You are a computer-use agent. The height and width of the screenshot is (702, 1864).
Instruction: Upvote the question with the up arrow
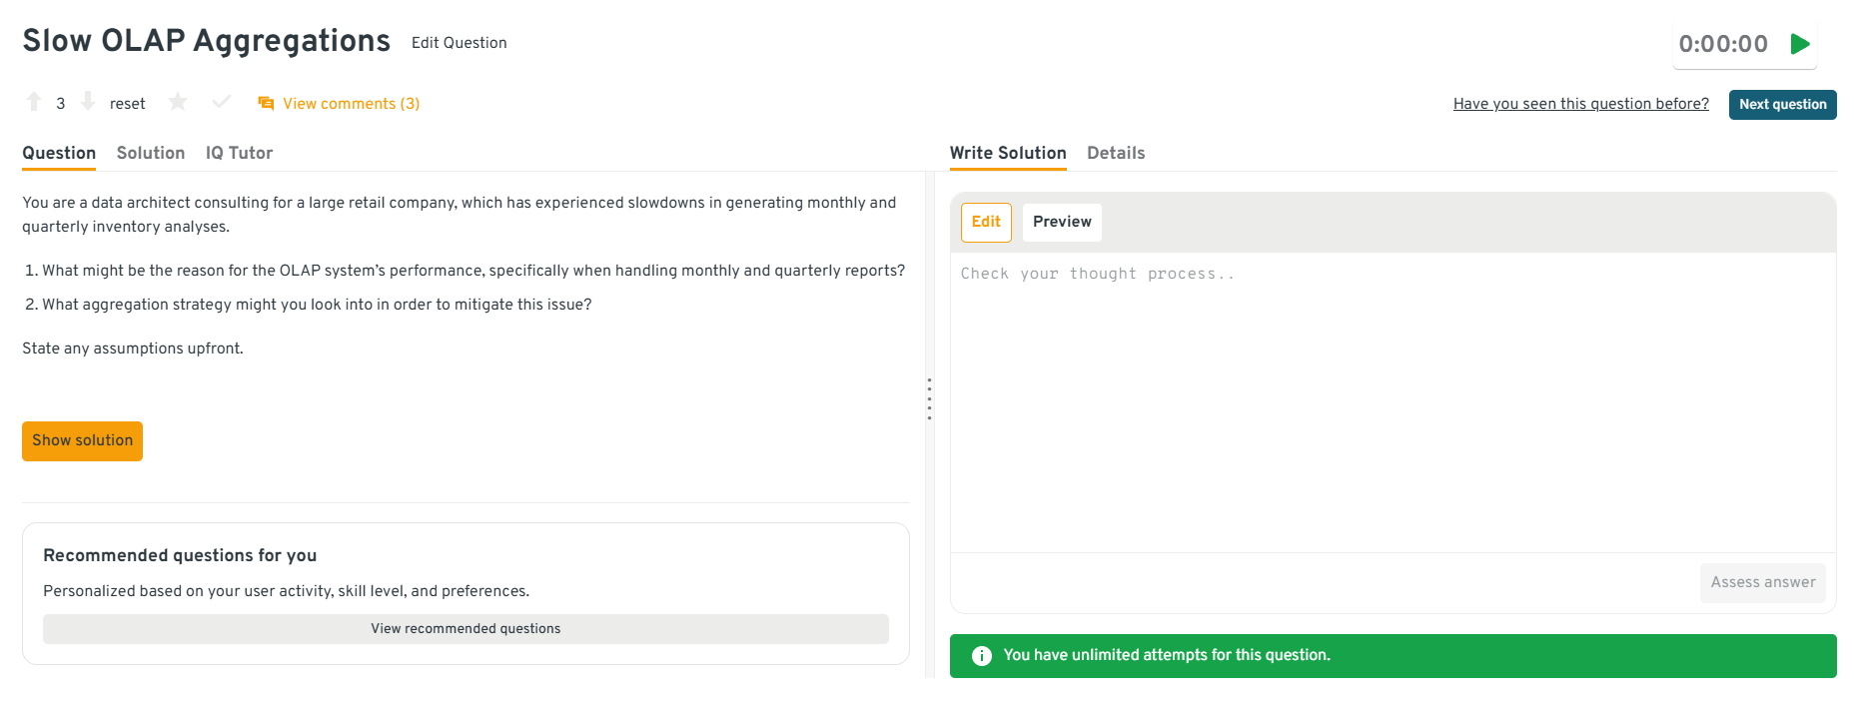click(x=34, y=102)
